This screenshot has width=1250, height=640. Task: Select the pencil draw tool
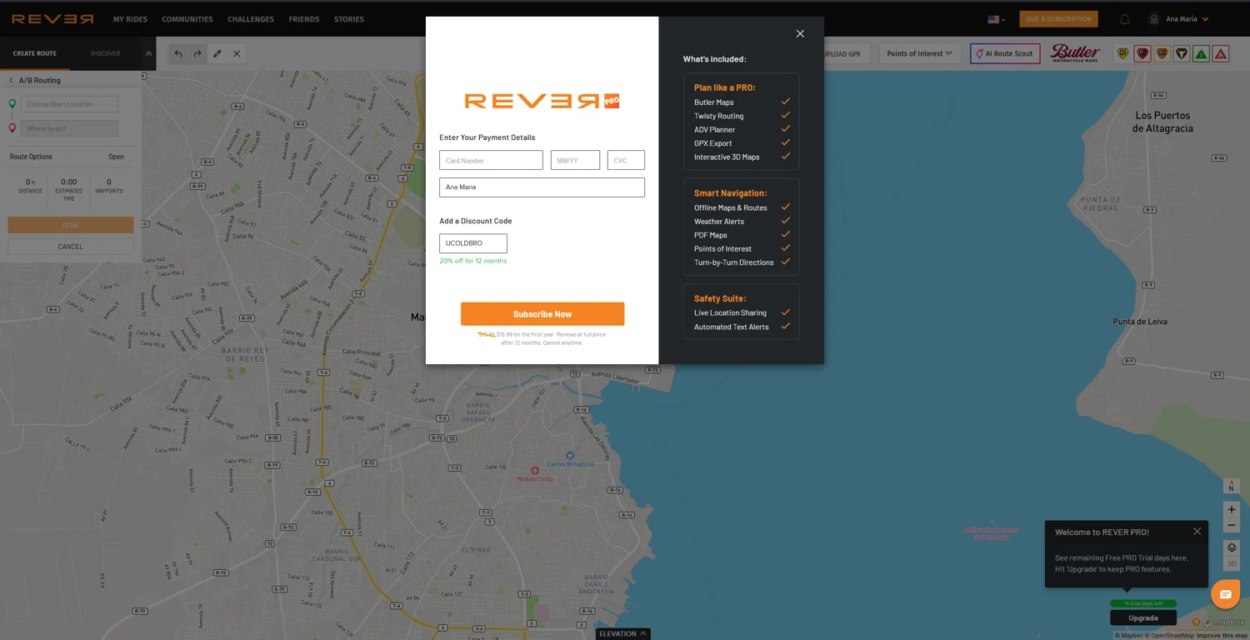click(217, 53)
